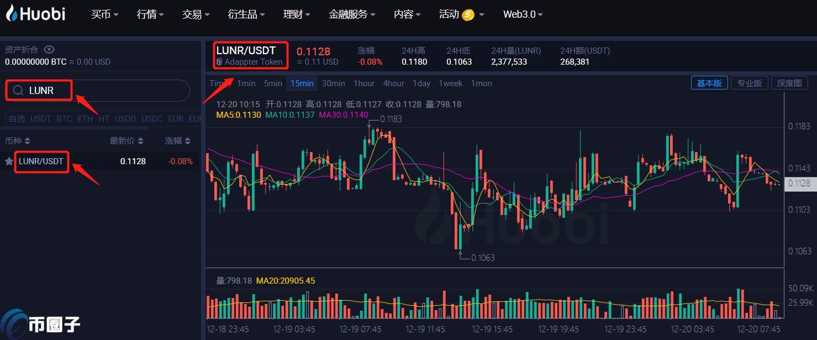Click the Huobi flame logo
The image size is (817, 340).
tap(12, 13)
